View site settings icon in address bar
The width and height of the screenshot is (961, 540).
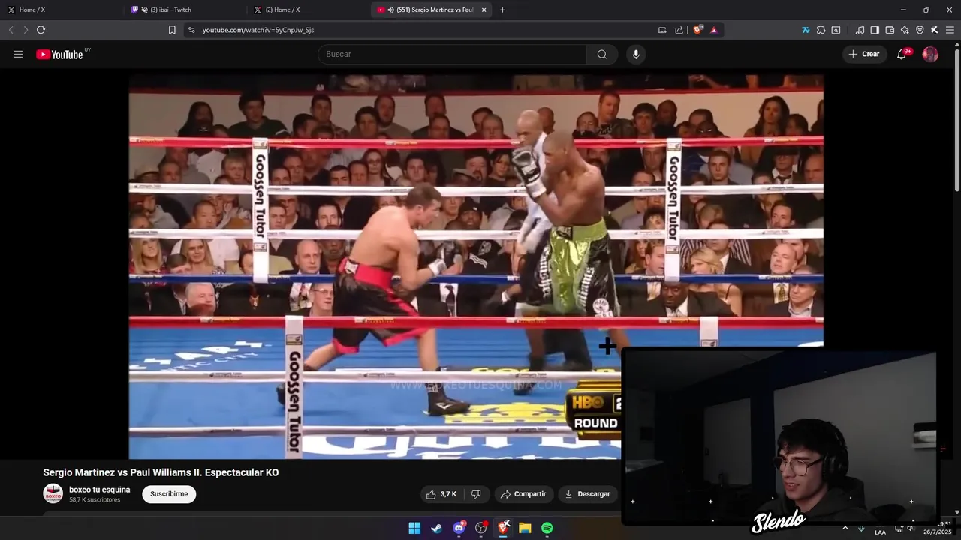coord(191,30)
